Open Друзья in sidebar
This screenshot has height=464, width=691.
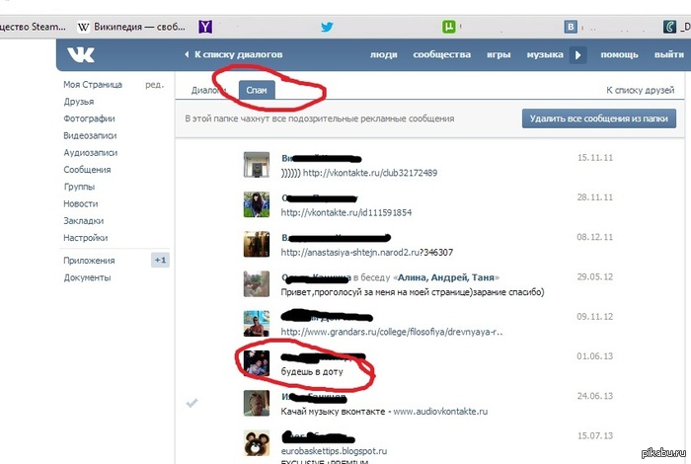click(78, 102)
